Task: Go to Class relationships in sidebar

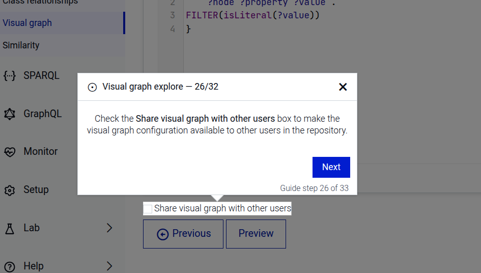Action: pos(40,2)
